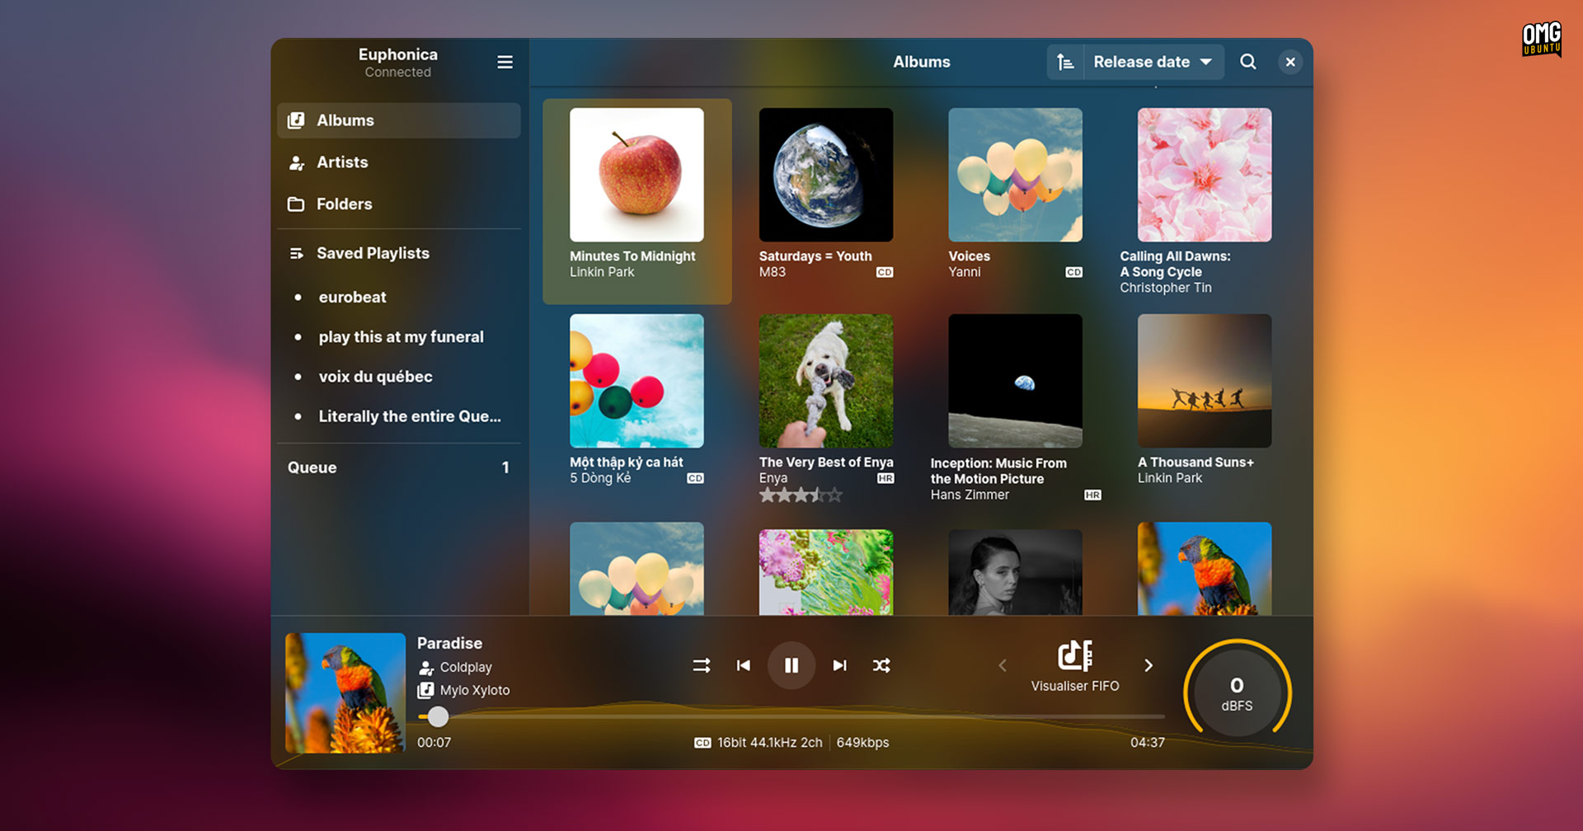Open the Folders view
Viewport: 1583px width, 831px height.
coord(344,204)
